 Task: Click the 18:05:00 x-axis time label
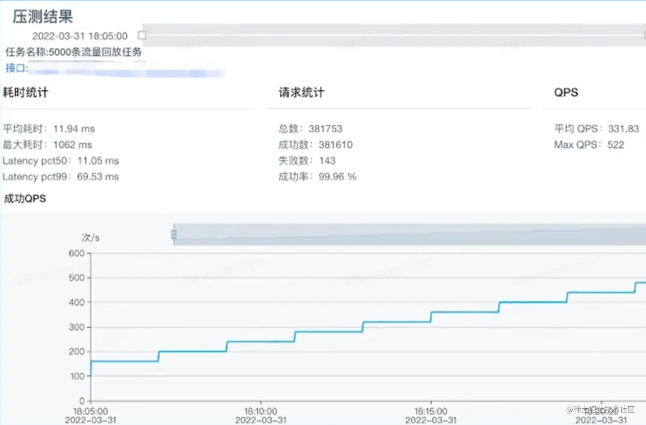[x=91, y=411]
